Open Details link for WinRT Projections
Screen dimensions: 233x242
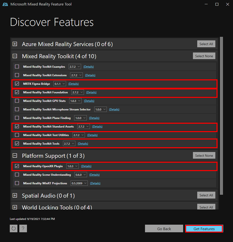coord(95,184)
